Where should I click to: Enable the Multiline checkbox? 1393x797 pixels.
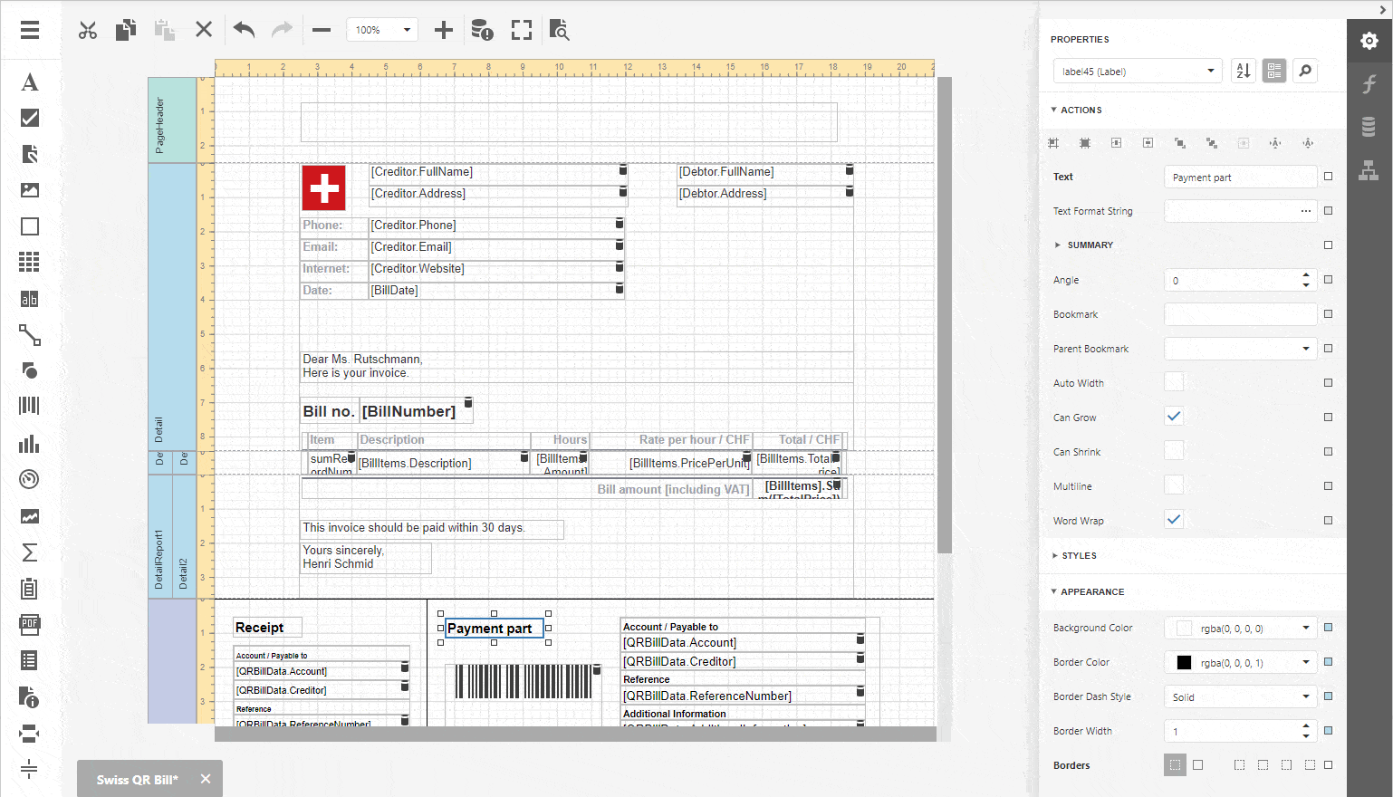click(x=1174, y=485)
